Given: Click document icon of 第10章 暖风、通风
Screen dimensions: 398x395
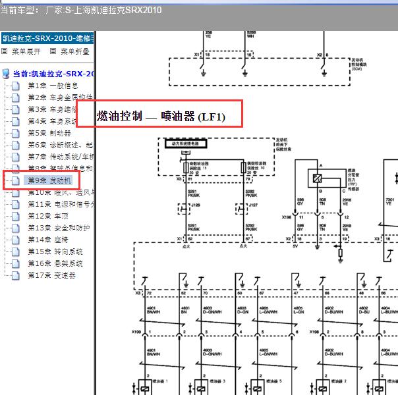Looking at the screenshot, I should 15,193.
